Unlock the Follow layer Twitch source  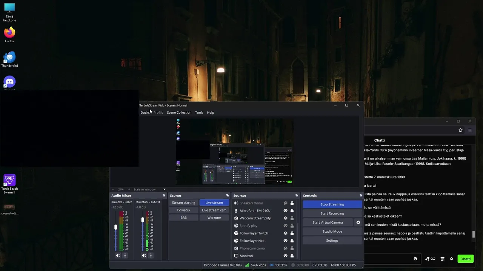[292, 233]
